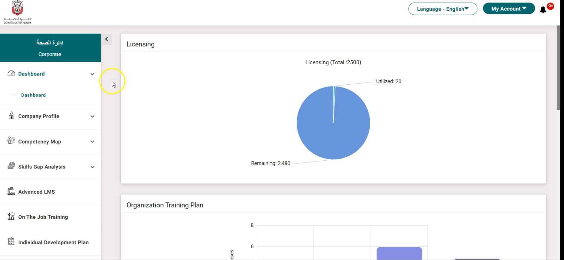Open the notification bell with 9+ badge
Image resolution: width=564 pixels, height=260 pixels.
544,10
